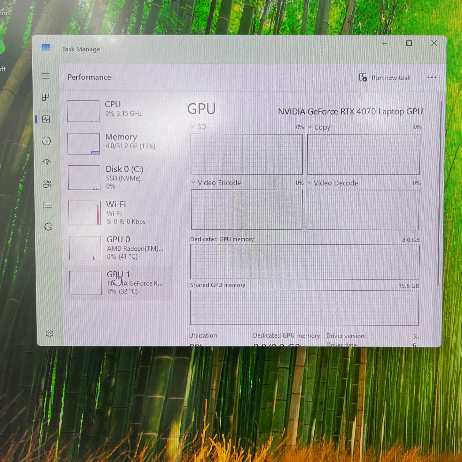Open the Video Decode engine dropdown

(309, 183)
